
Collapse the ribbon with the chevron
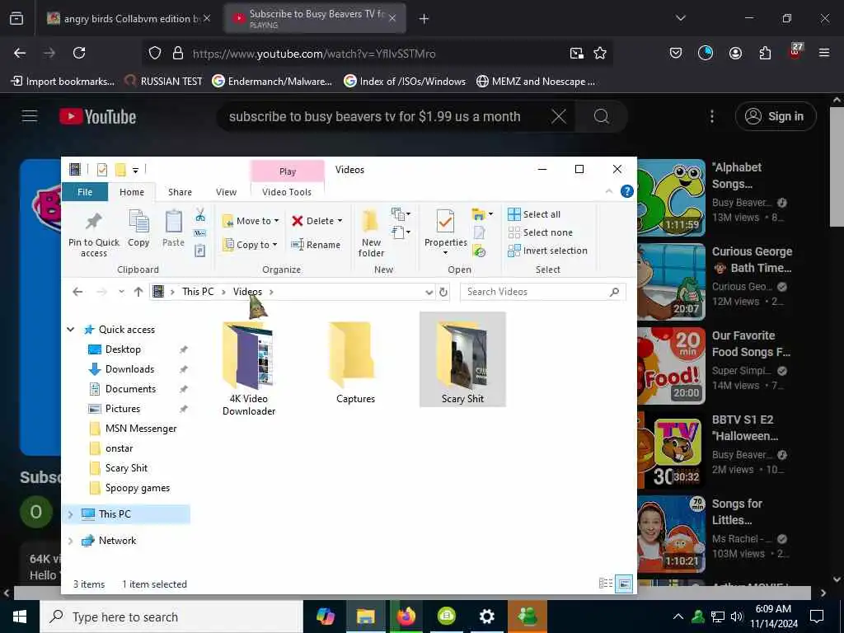[x=609, y=191]
